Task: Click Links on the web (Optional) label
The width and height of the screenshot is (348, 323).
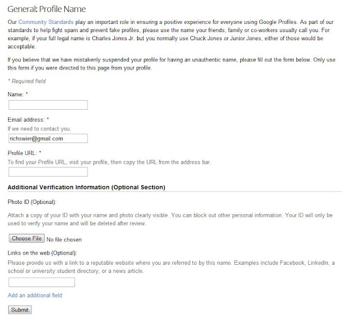Action: [x=42, y=253]
